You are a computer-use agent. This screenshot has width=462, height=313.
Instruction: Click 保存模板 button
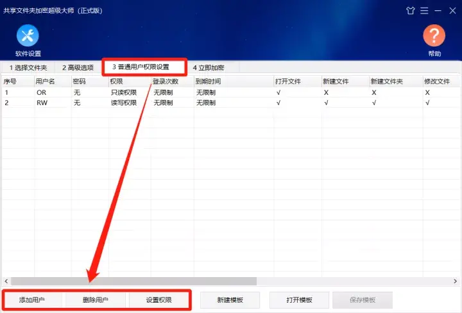tap(363, 300)
